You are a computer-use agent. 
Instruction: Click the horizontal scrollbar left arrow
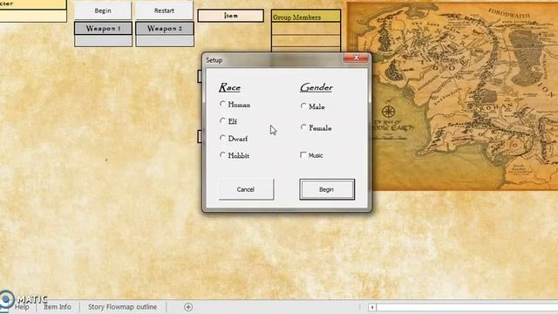click(372, 307)
